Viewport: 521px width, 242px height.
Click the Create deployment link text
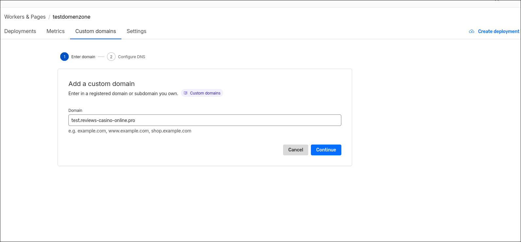(x=498, y=31)
